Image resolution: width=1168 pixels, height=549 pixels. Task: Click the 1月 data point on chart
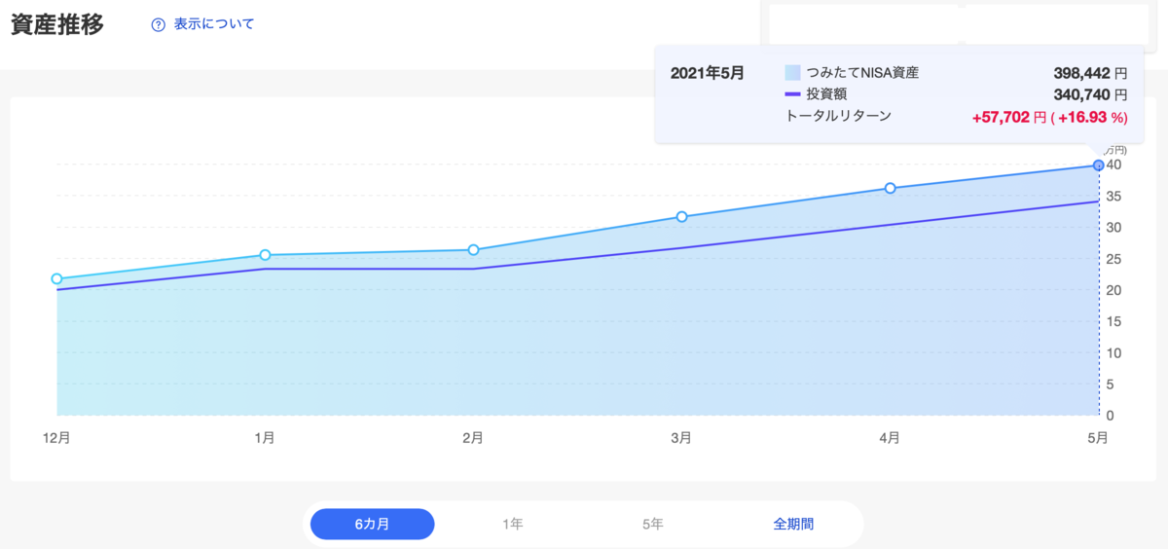point(265,255)
